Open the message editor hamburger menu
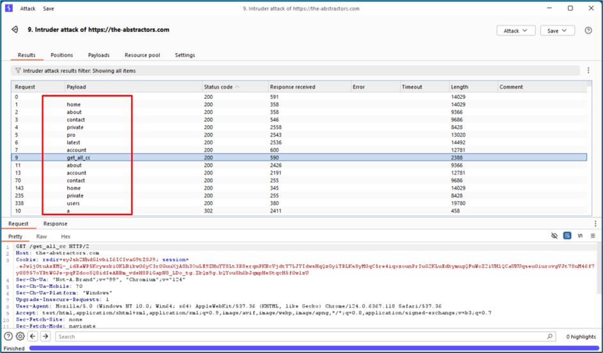The width and height of the screenshot is (603, 353). [x=593, y=236]
